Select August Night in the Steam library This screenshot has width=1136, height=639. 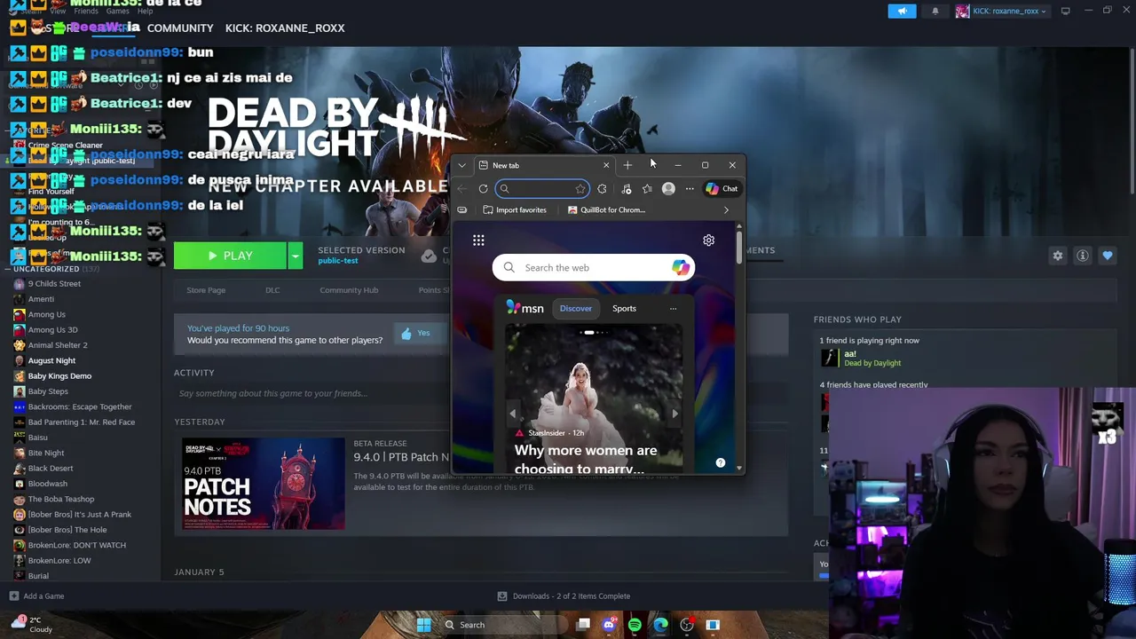51,360
